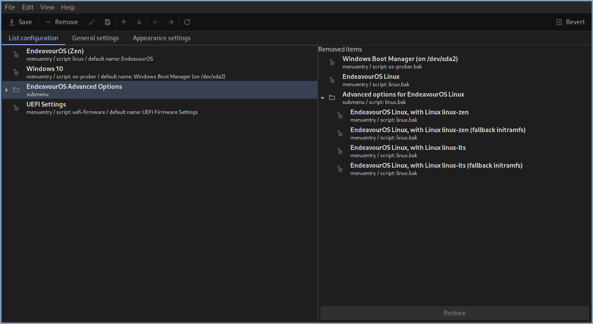Image resolution: width=593 pixels, height=324 pixels.
Task: Click the folder icon of Advanced options for EndeavourOS Linux
Action: coord(332,98)
